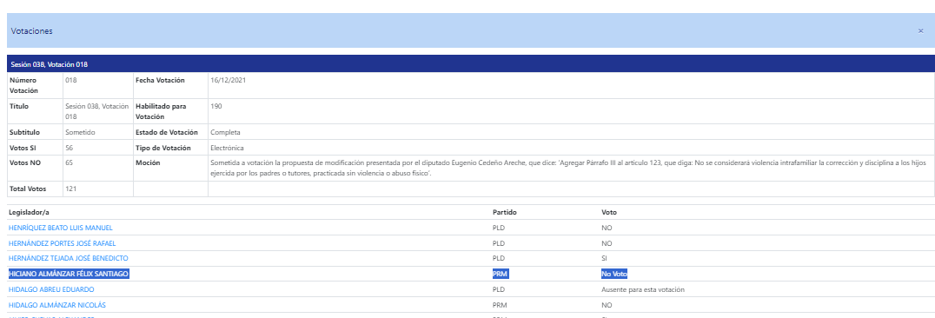Open legislator Hiciano Almánzar Félix Santiago
The width and height of the screenshot is (935, 318).
click(69, 274)
